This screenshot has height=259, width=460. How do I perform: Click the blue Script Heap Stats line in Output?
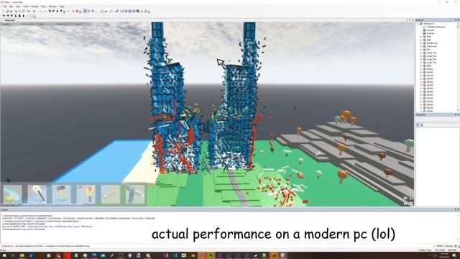click(x=47, y=227)
